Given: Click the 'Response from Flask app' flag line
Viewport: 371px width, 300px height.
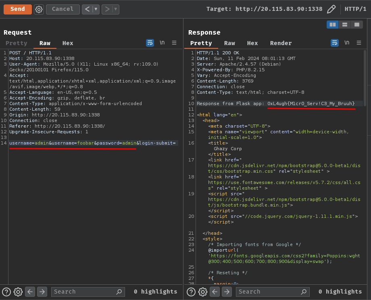Looking at the screenshot, I should coord(276,103).
